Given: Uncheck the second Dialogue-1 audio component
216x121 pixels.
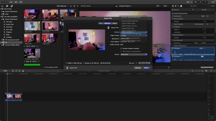Looking at the screenshot, I should pos(173,56).
